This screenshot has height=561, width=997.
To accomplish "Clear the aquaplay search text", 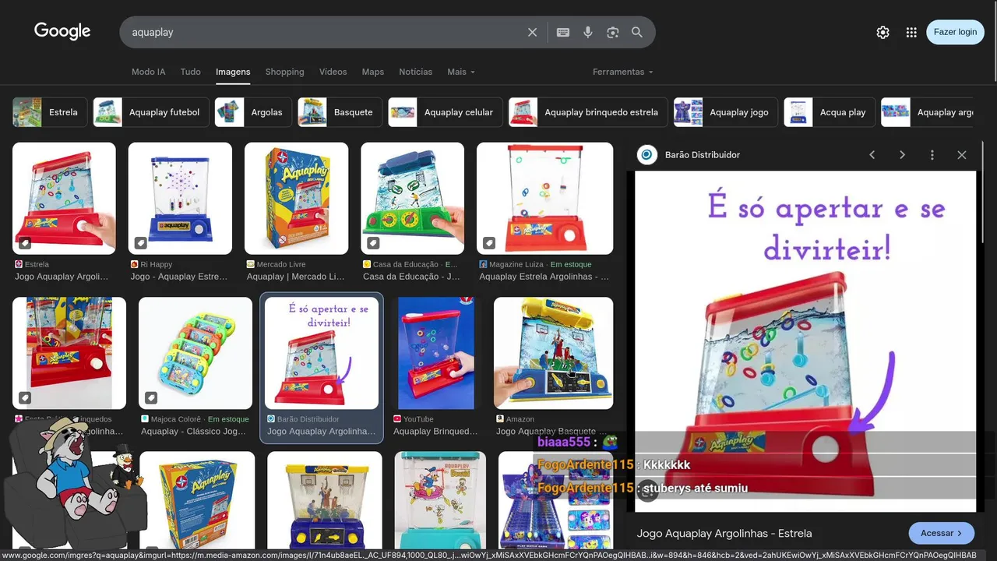I will pyautogui.click(x=532, y=32).
